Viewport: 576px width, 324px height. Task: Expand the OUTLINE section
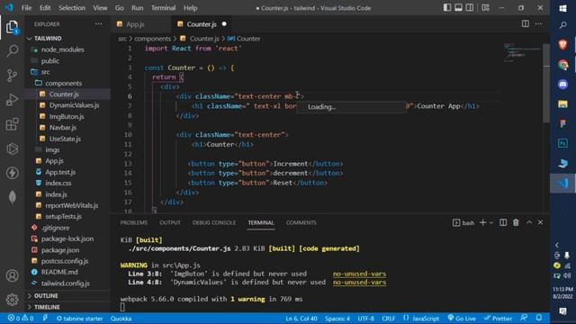click(46, 296)
